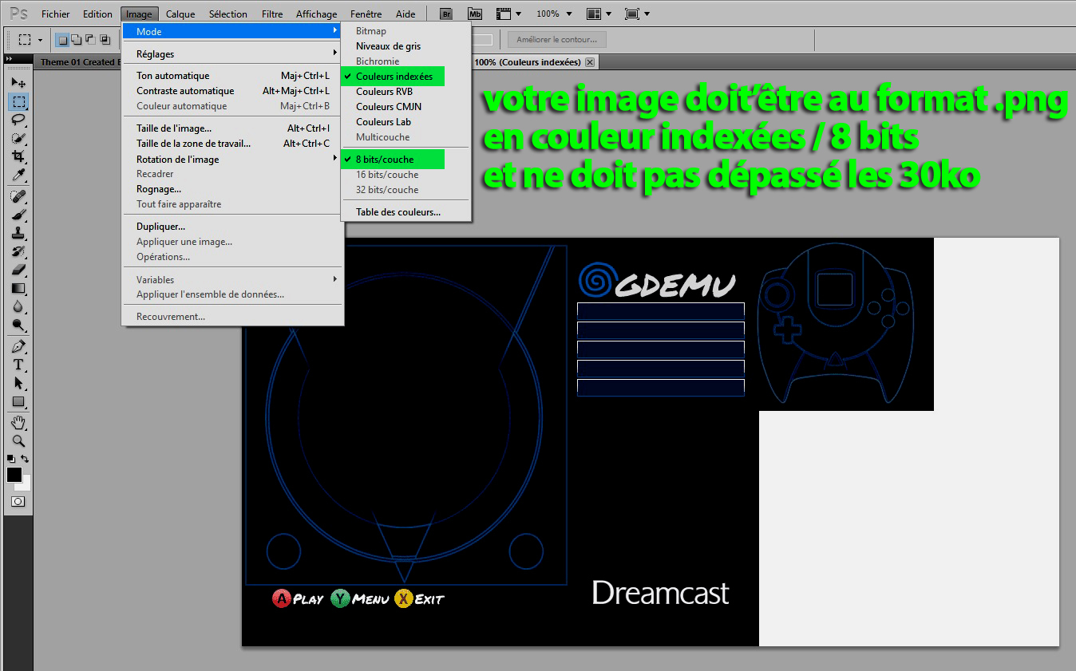The image size is (1076, 671).
Task: Expand the Mode submenu
Action: click(232, 31)
